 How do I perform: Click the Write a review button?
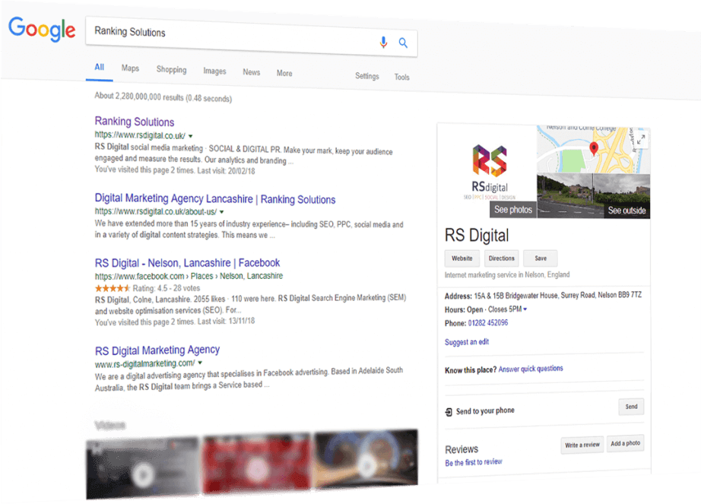(x=582, y=445)
